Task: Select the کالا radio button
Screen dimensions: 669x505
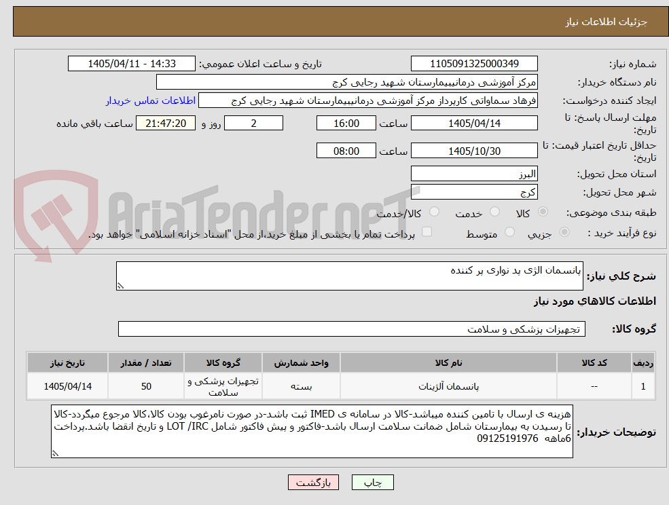Action: coord(543,212)
